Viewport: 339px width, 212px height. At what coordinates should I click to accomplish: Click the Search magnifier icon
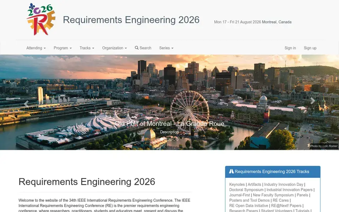coord(137,48)
